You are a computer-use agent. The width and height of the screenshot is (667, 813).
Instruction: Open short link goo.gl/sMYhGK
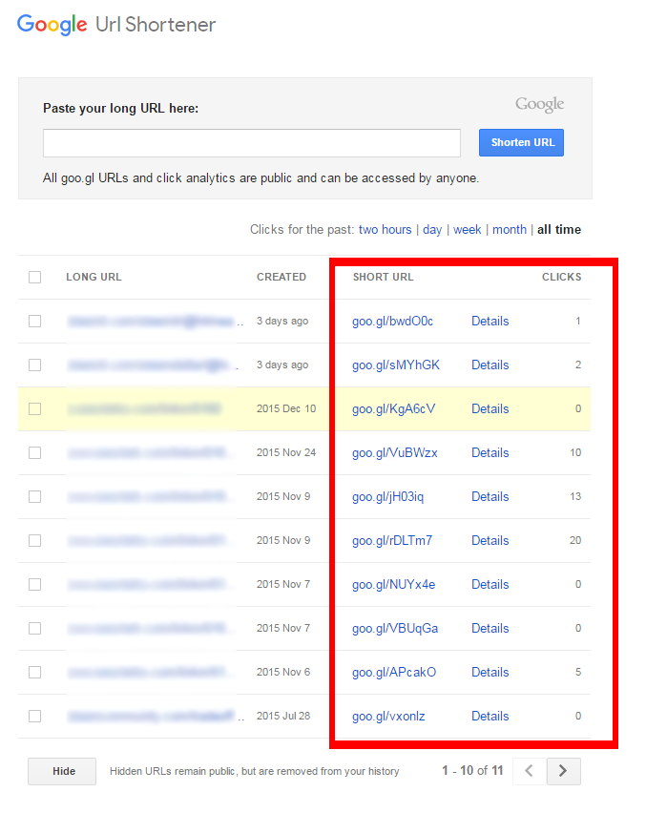(x=396, y=365)
